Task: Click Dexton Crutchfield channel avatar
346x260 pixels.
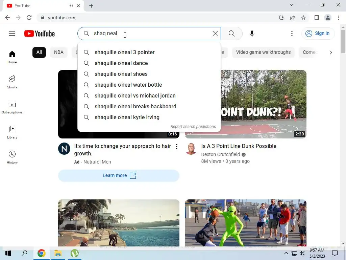Action: click(x=191, y=149)
